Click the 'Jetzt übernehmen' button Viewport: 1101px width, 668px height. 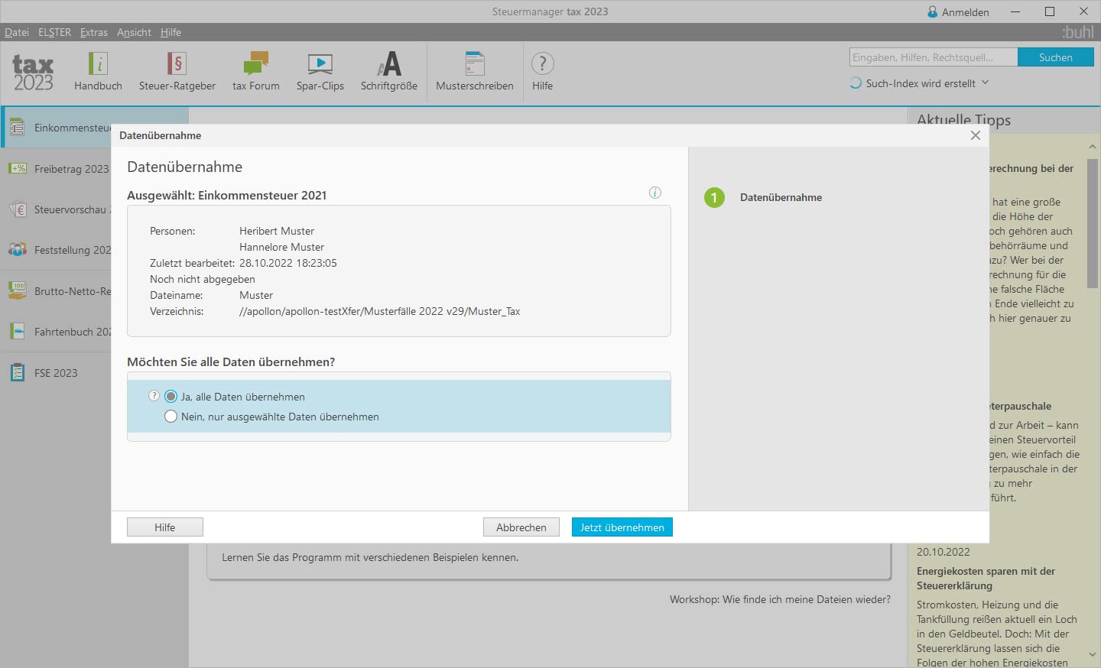(622, 527)
